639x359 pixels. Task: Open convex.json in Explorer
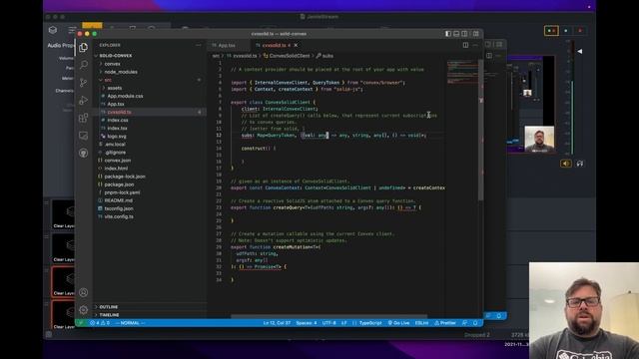pyautogui.click(x=118, y=161)
